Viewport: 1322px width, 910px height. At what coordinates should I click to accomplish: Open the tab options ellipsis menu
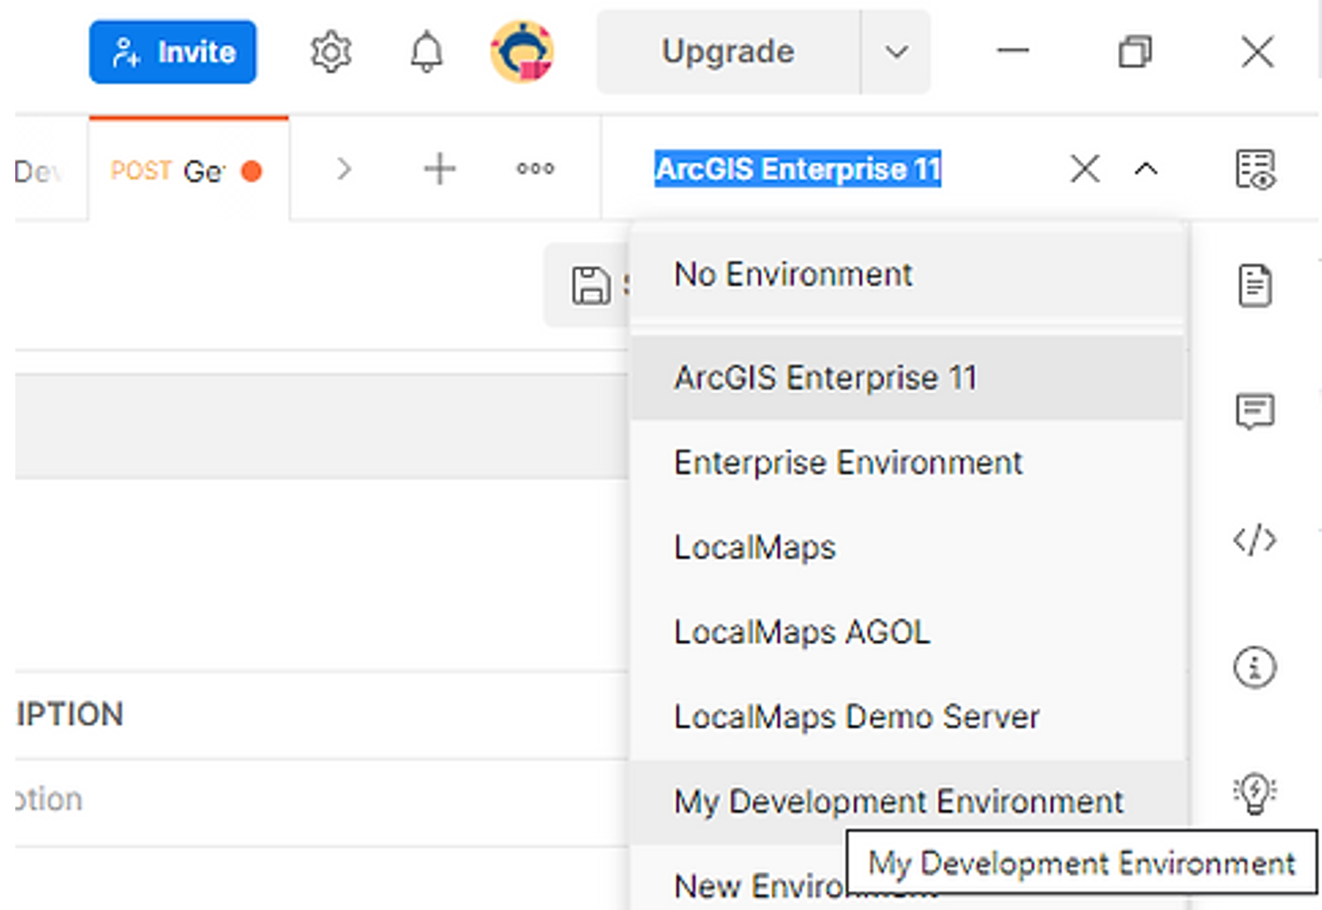click(535, 170)
